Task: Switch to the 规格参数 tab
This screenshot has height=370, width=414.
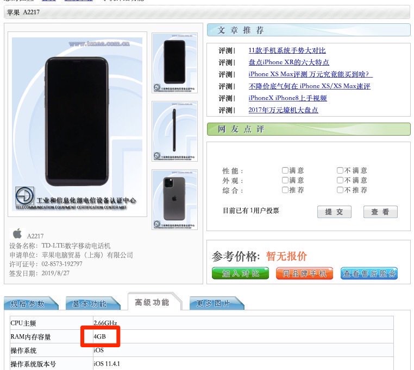Action: pos(30,304)
